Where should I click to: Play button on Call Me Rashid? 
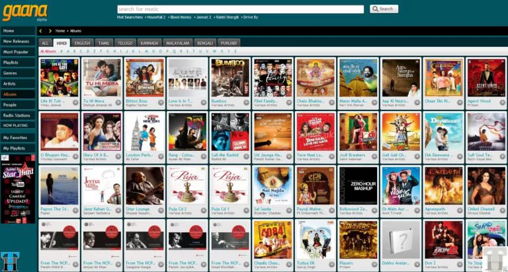click(247, 156)
